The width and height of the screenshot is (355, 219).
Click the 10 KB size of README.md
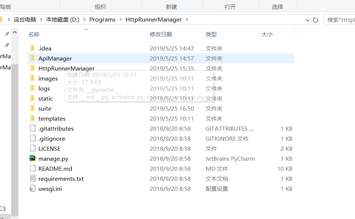[285, 169]
